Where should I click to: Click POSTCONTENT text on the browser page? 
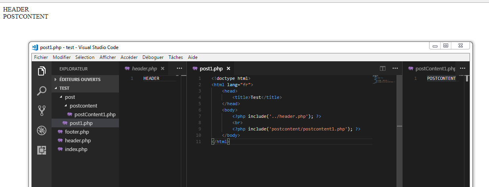[25, 16]
